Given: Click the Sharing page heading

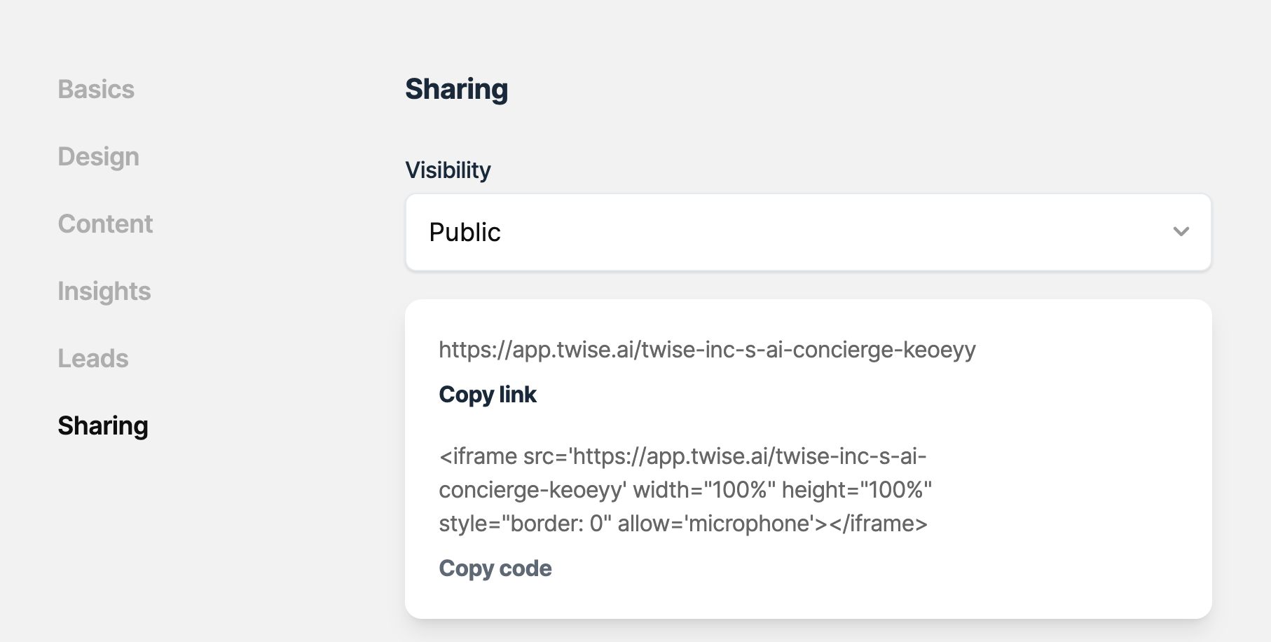Looking at the screenshot, I should (x=456, y=90).
